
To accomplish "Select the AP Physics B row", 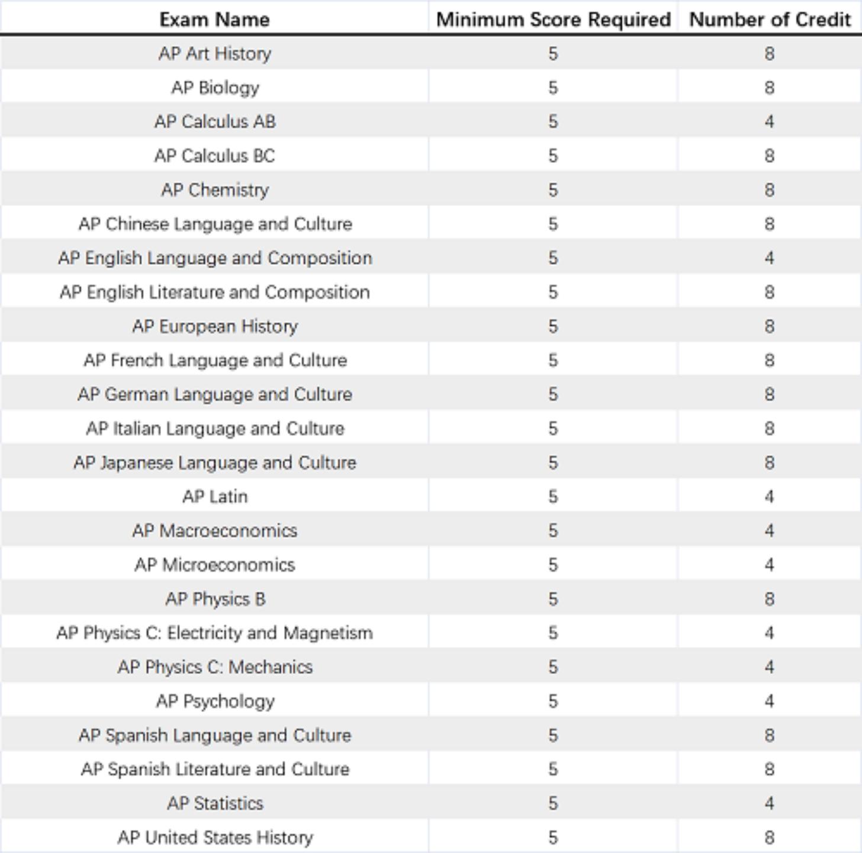I will (215, 599).
